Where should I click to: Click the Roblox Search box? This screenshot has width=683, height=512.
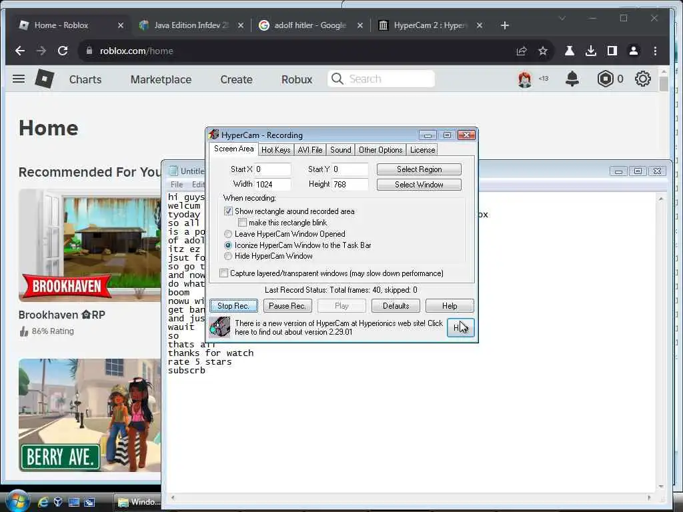coord(381,79)
